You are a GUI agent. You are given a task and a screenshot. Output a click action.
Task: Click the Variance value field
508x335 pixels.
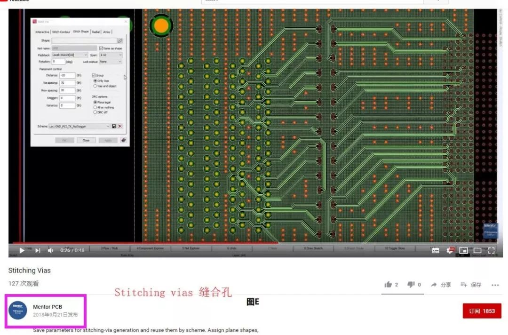pos(67,105)
